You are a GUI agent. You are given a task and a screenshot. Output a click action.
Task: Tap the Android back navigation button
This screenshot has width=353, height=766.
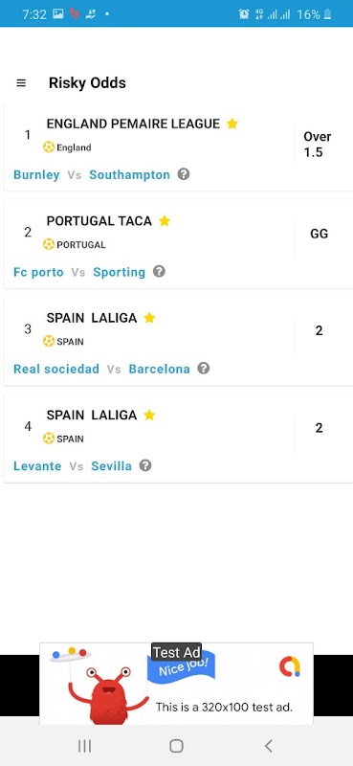[x=268, y=746]
